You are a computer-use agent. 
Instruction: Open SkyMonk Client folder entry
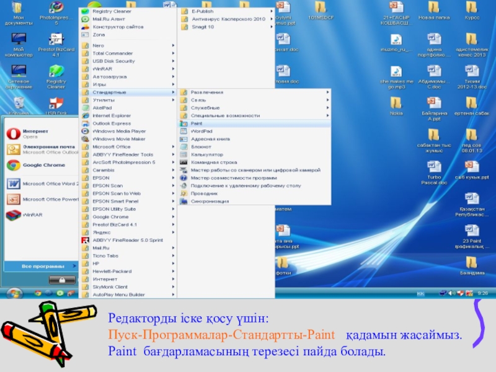click(x=128, y=287)
